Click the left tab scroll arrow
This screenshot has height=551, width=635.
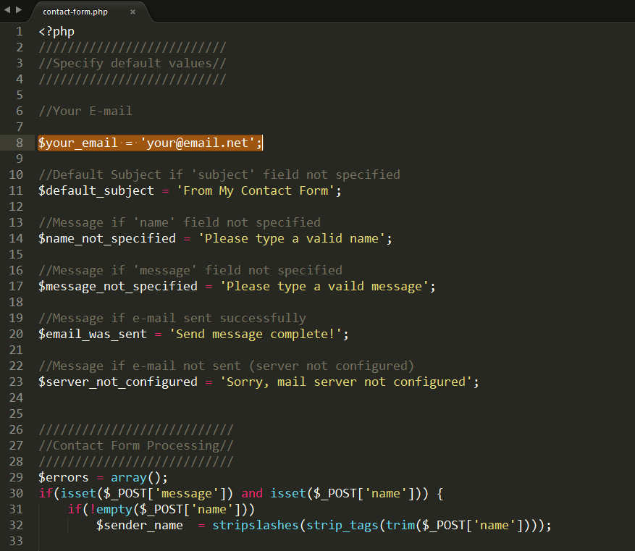tap(7, 9)
